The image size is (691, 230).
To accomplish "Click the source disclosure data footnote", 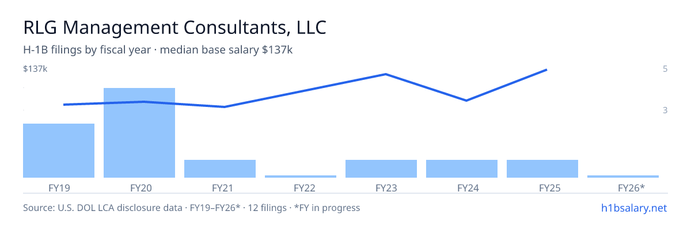I will [x=191, y=208].
